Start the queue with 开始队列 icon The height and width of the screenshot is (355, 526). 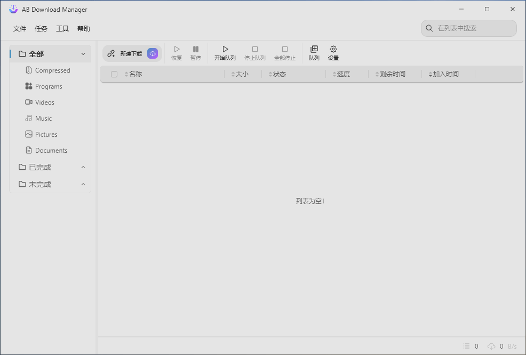225,50
